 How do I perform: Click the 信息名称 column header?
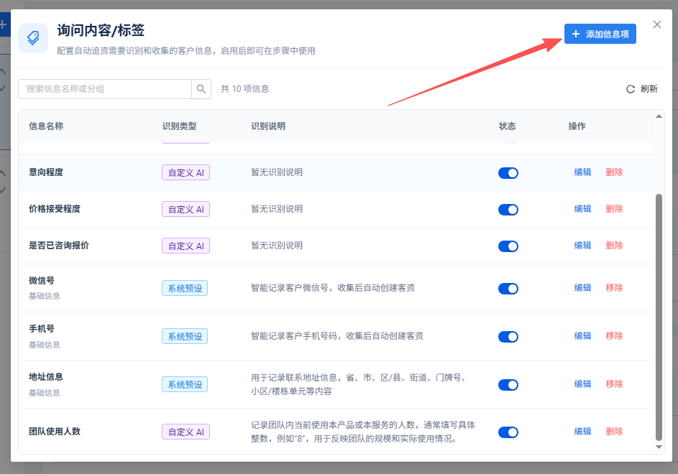coord(46,126)
